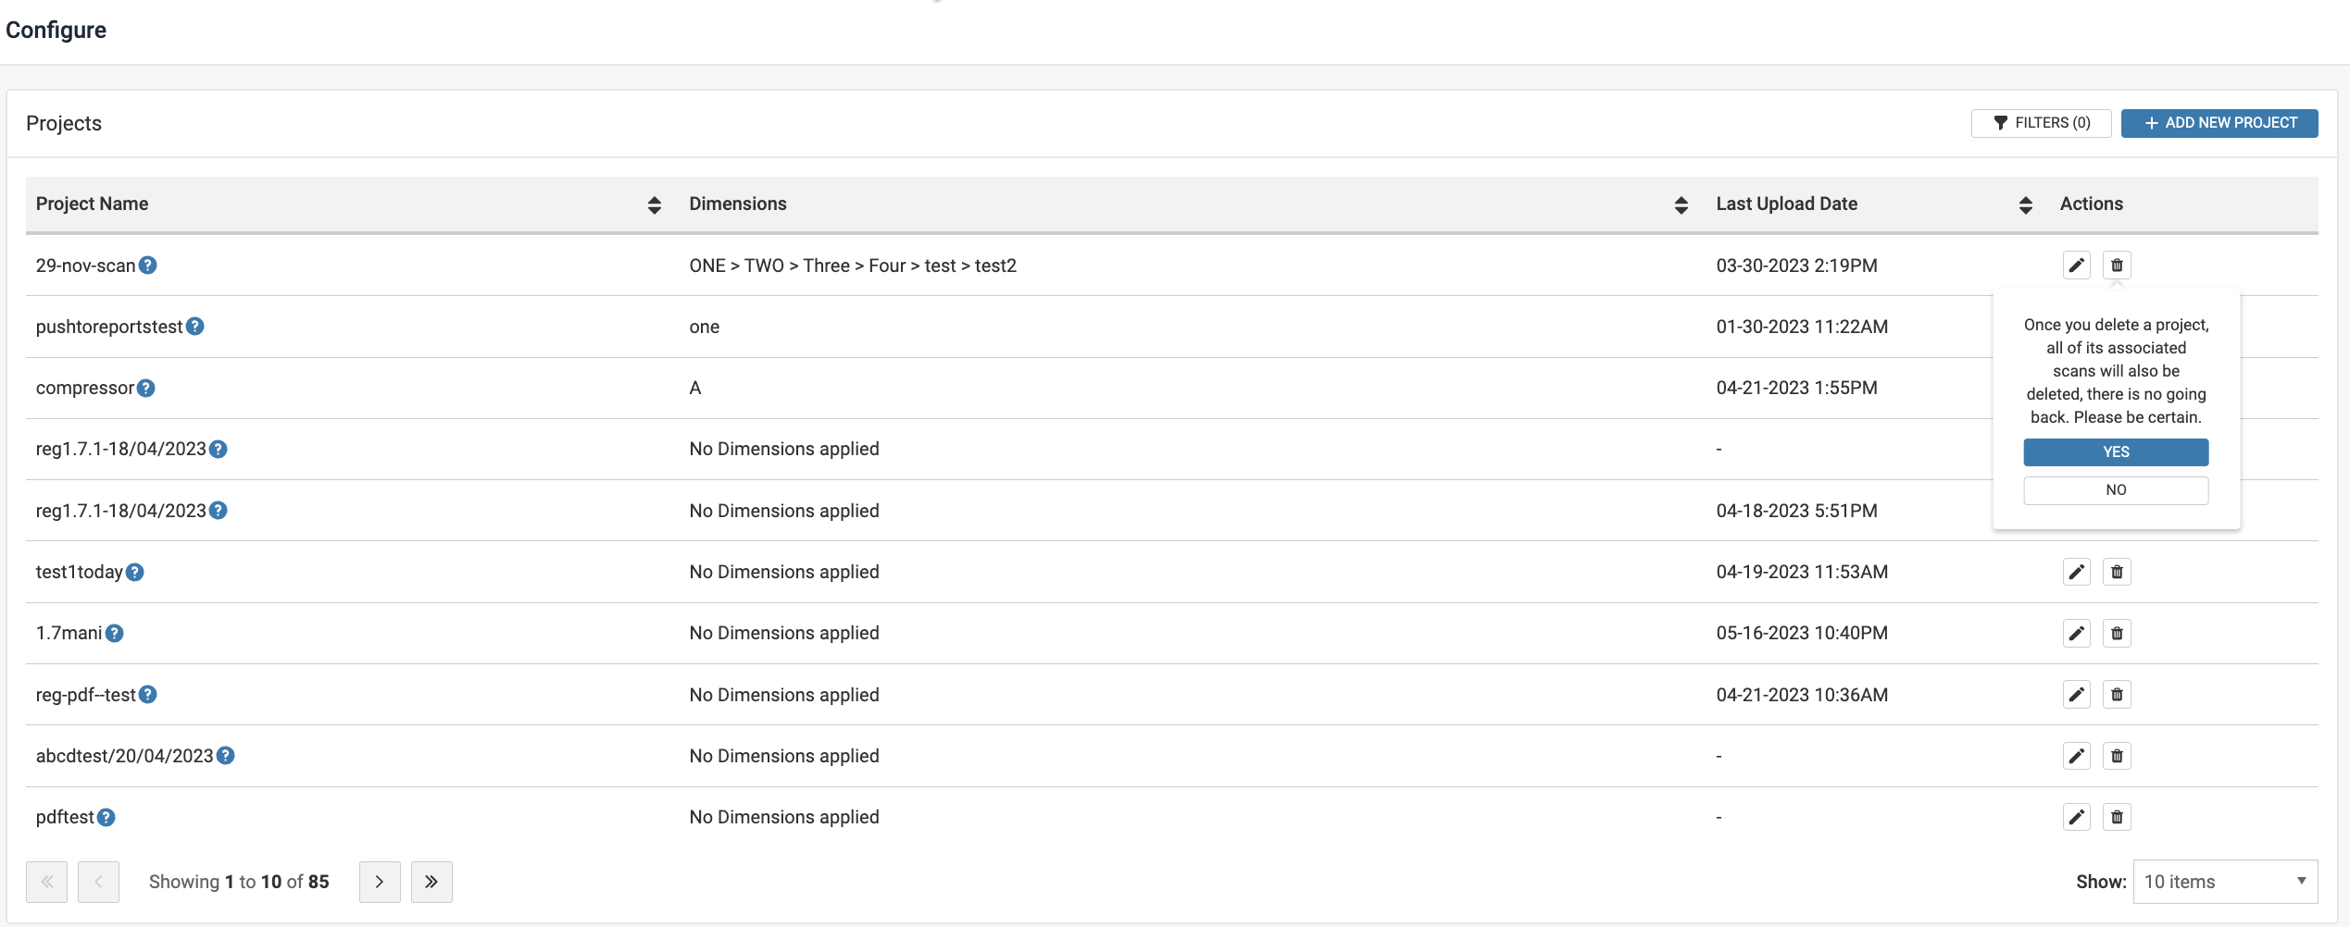Image resolution: width=2350 pixels, height=927 pixels.
Task: Sort table by Project Name
Action: [654, 204]
